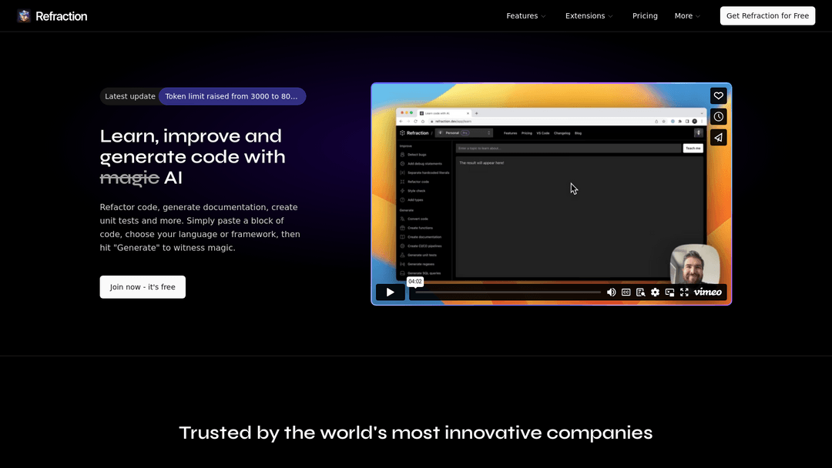The height and width of the screenshot is (468, 832).
Task: Click the strikethrough word magic
Action: point(129,178)
